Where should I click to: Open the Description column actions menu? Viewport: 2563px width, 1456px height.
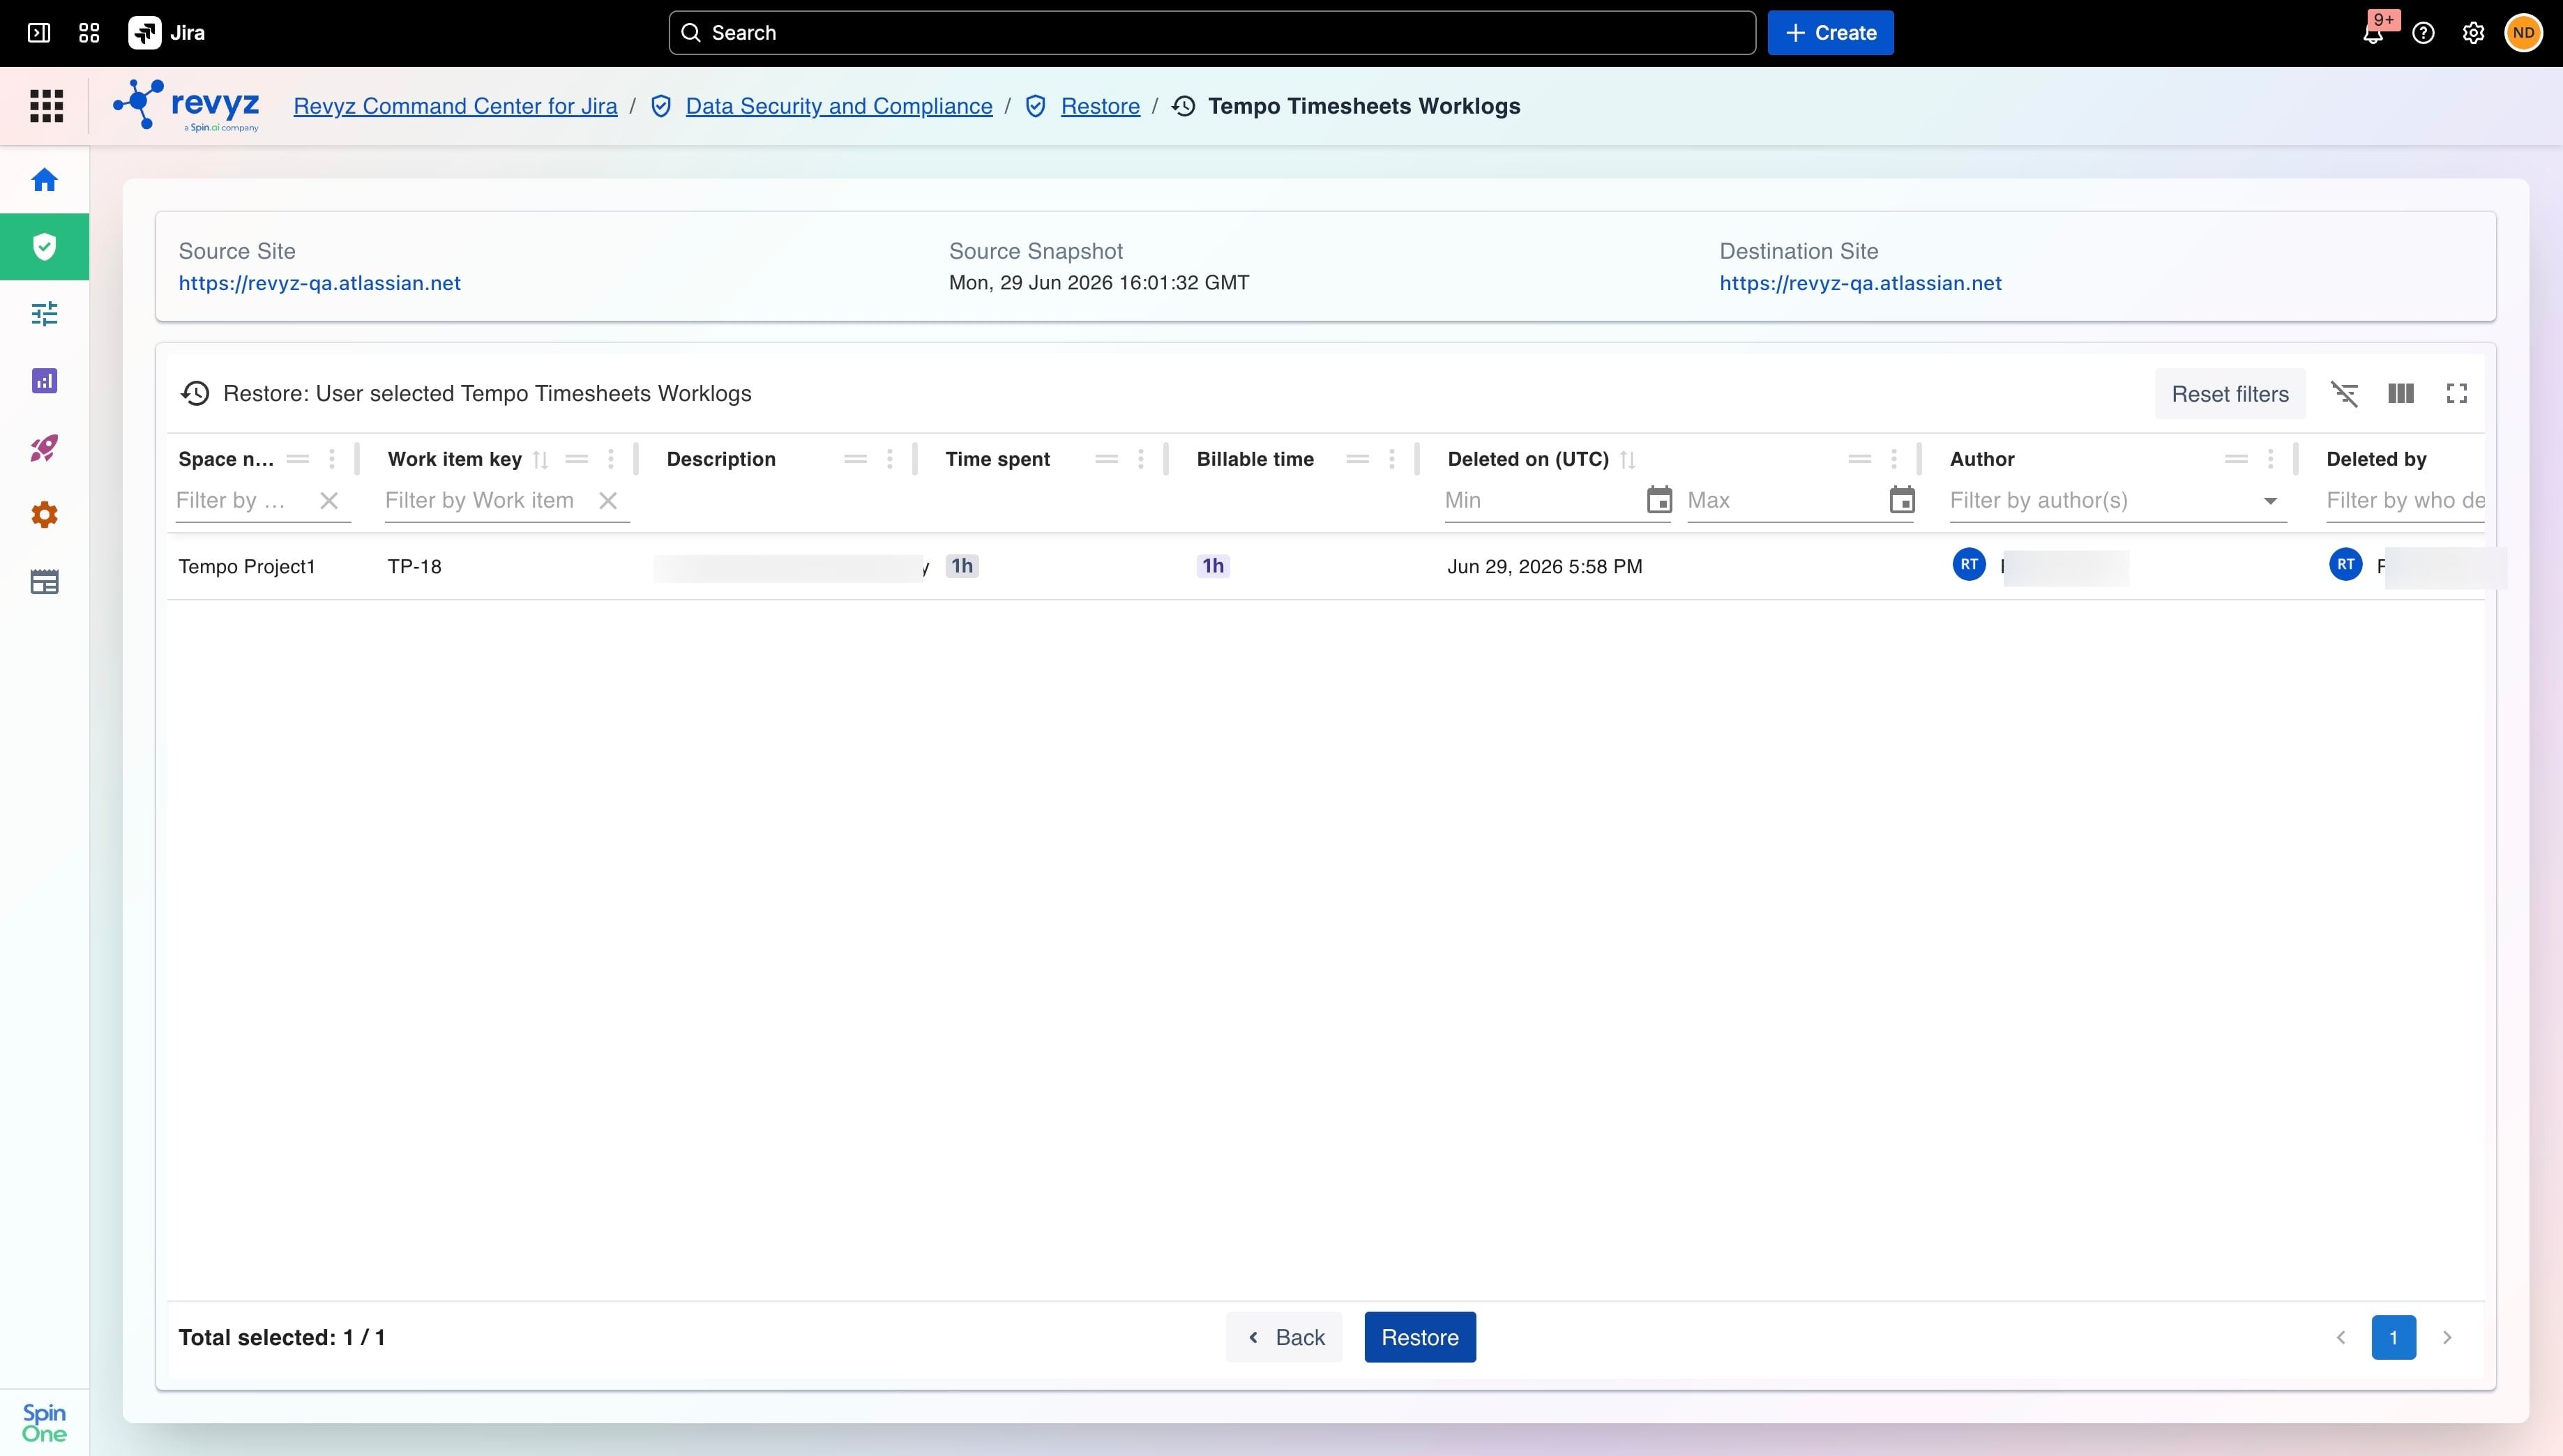coord(889,459)
